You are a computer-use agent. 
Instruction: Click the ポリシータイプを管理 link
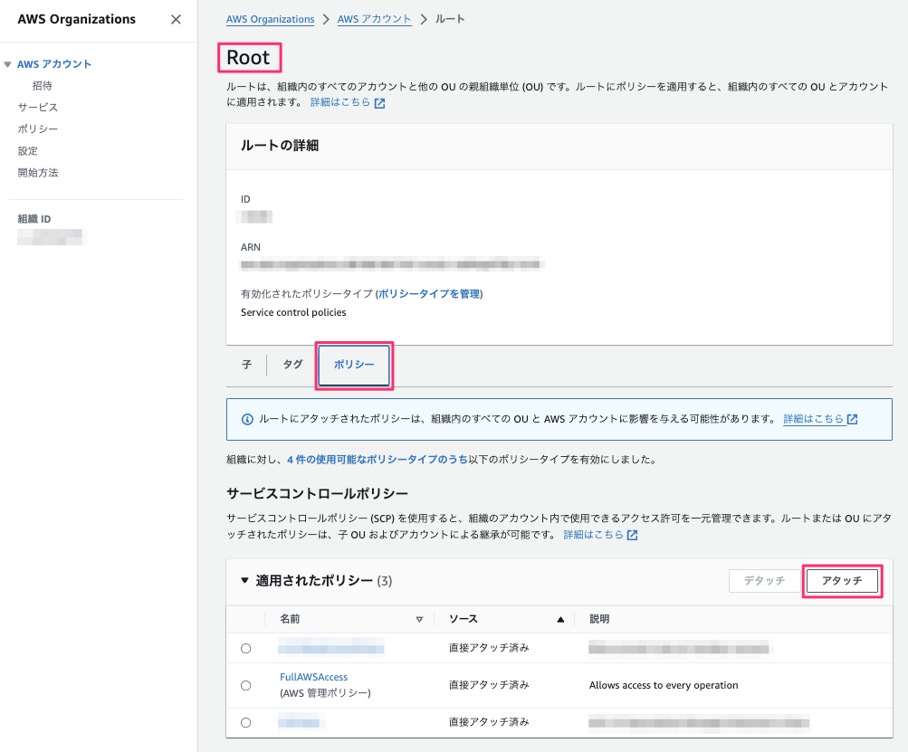(x=429, y=294)
